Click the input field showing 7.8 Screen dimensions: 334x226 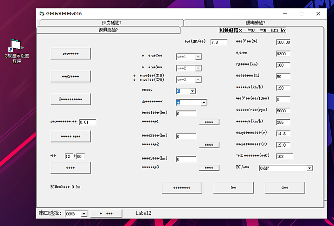coord(219,42)
